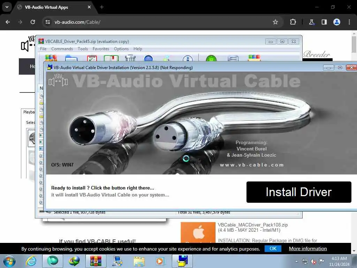The image size is (357, 268).
Task: Open Windows Media Player taskbar icon
Action: pos(160,261)
